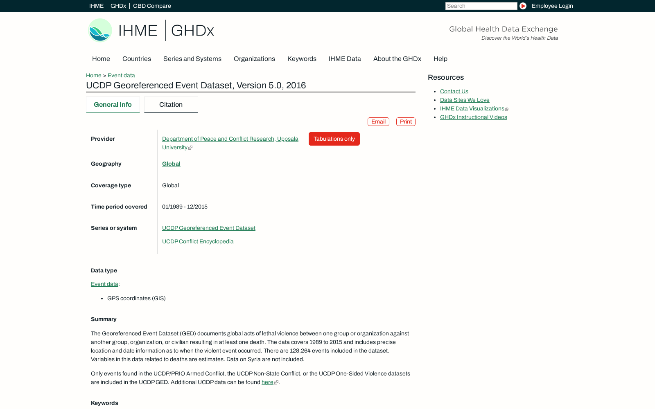Click the Print button
The image size is (655, 409).
pyautogui.click(x=406, y=121)
